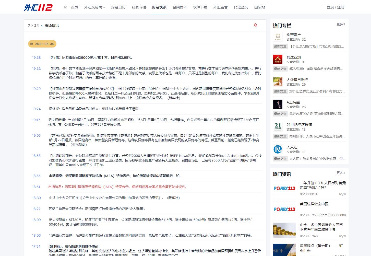Click the 2021-05-30 date badge
The image size is (371, 256).
tap(42, 44)
